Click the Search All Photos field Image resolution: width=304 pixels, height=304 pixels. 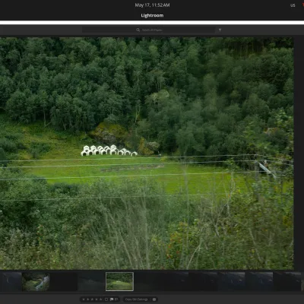(149, 30)
